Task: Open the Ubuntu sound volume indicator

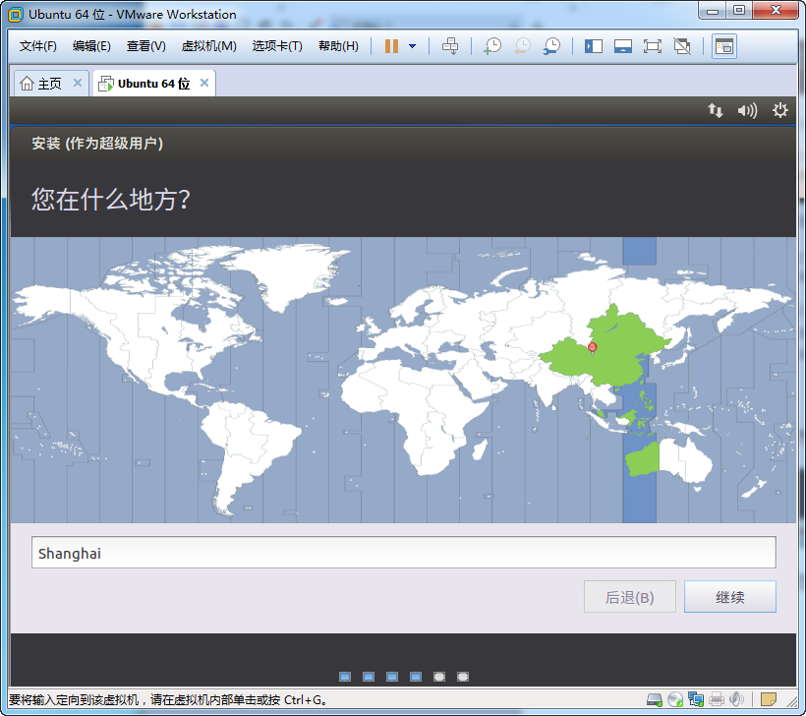Action: point(747,110)
